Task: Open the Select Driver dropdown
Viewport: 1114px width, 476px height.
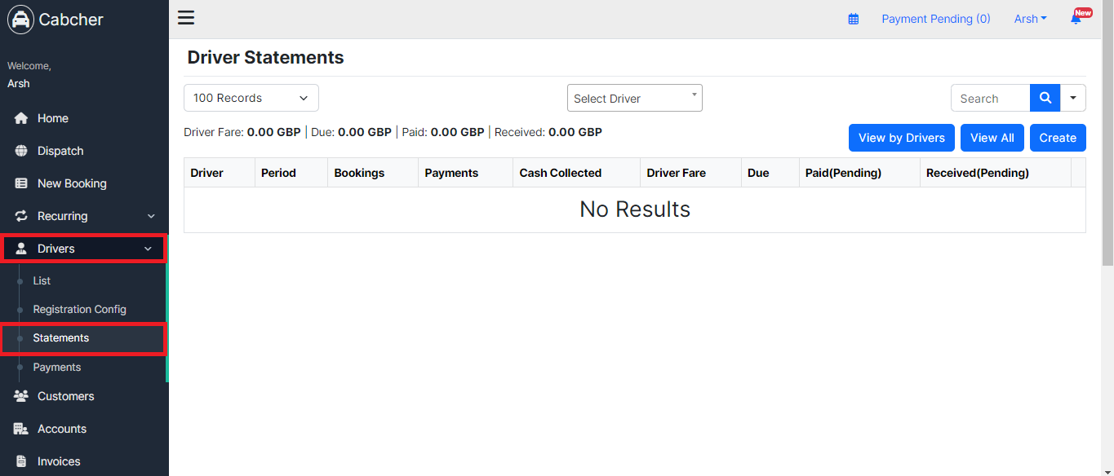Action: click(x=635, y=98)
